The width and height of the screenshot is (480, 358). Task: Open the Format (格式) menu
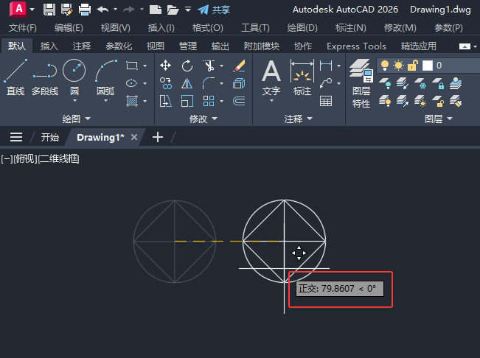(207, 28)
